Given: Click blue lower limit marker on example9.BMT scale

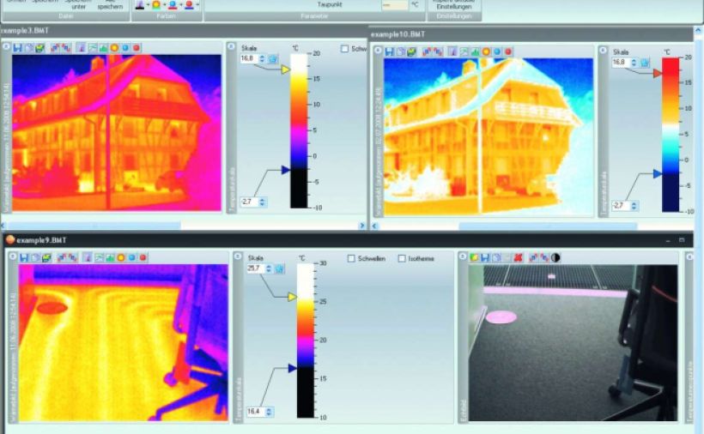Looking at the screenshot, I should 292,368.
